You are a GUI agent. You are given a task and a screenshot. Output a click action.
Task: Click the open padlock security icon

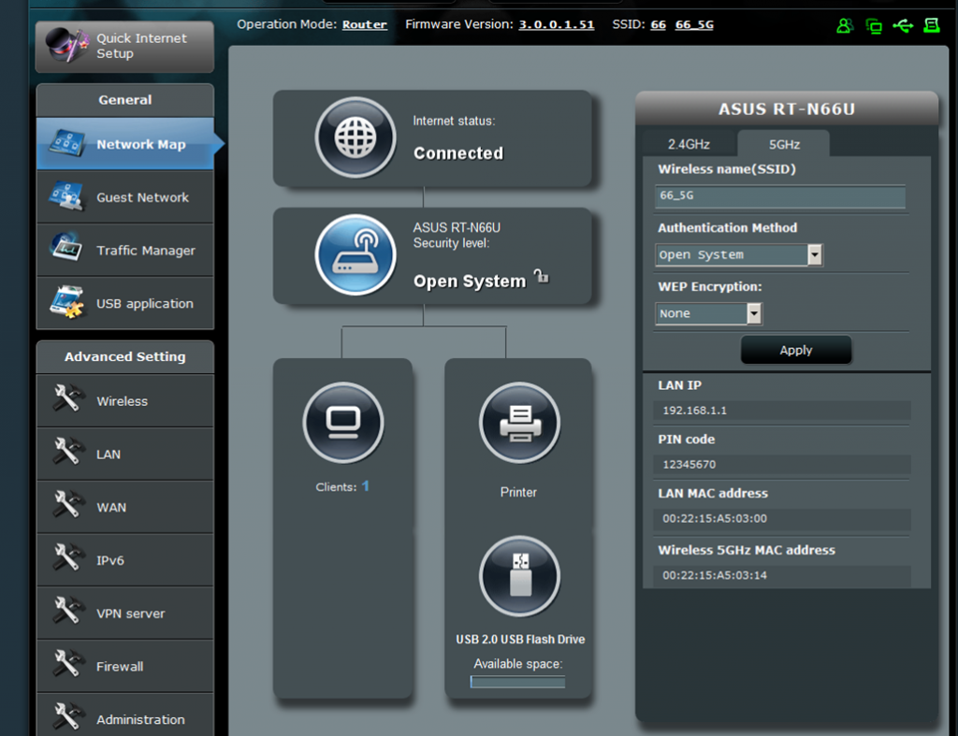click(x=542, y=276)
